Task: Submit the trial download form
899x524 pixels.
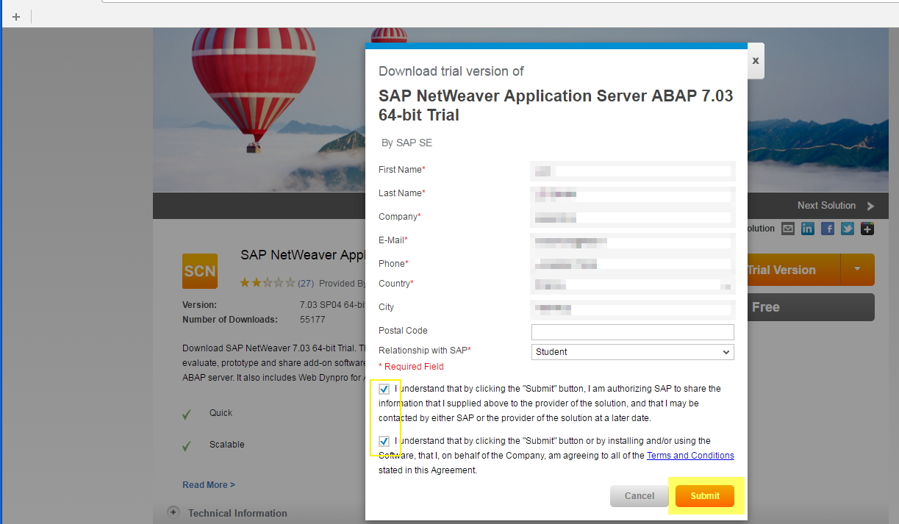Action: (x=704, y=495)
